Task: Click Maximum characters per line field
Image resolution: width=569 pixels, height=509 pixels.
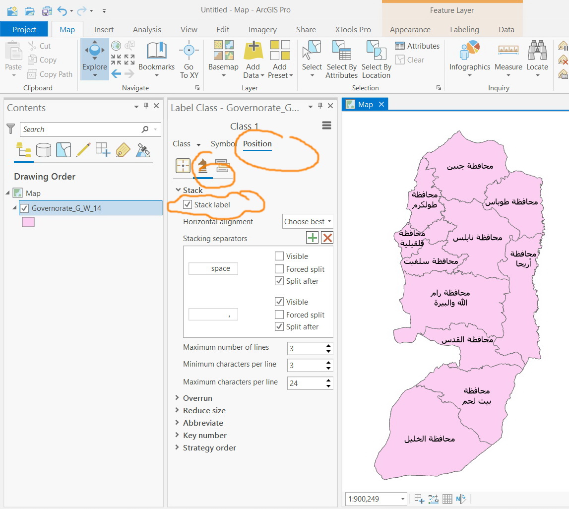Action: point(306,383)
